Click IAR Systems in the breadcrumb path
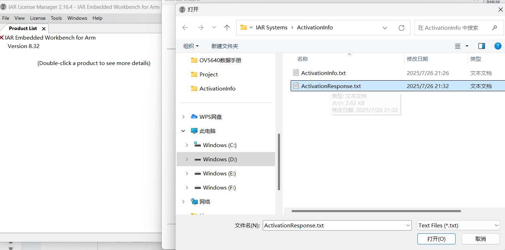The width and height of the screenshot is (505, 250). pyautogui.click(x=272, y=28)
